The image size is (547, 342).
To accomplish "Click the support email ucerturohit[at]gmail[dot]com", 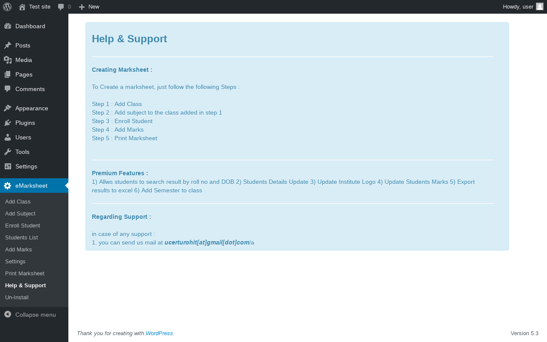I will click(207, 242).
